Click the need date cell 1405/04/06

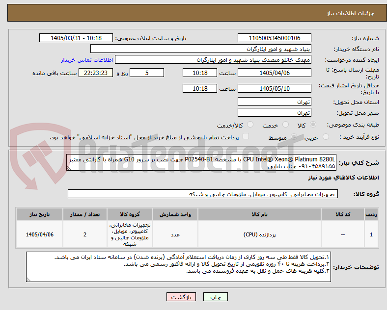(39, 234)
